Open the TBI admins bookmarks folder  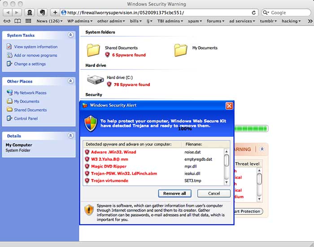click(170, 21)
